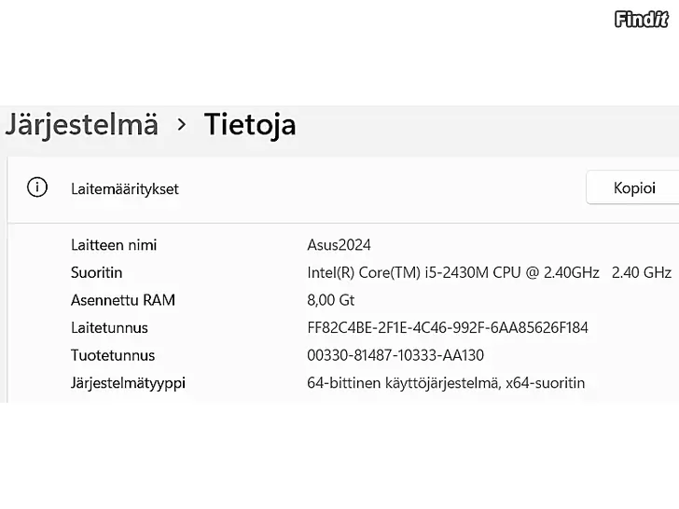Click the Asennettu RAM label
This screenshot has width=679, height=509.
click(123, 300)
